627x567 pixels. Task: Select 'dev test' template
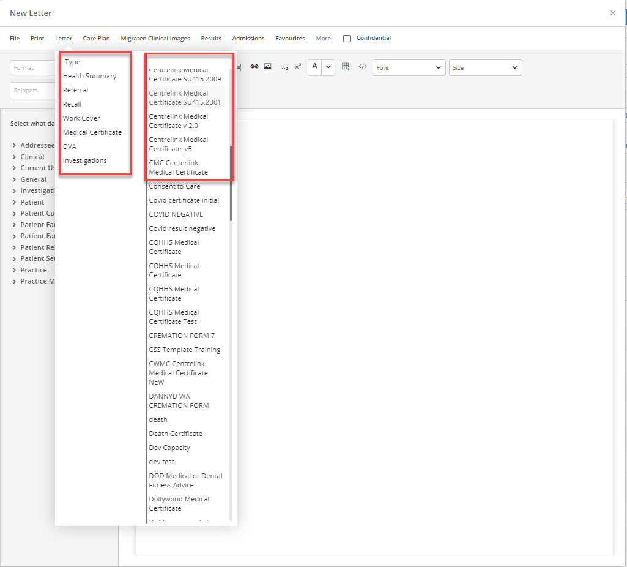161,462
